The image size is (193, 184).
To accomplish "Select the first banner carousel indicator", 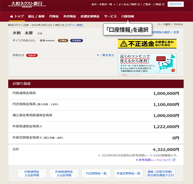I will point(120,75).
